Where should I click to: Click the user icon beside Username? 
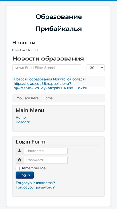click(20, 151)
